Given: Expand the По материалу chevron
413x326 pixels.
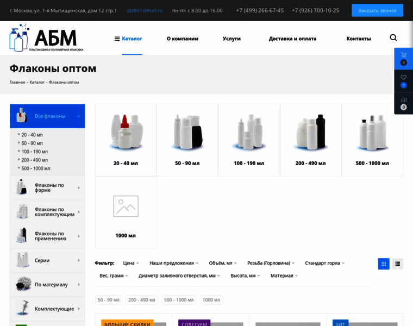Looking at the screenshot, I should tap(79, 285).
